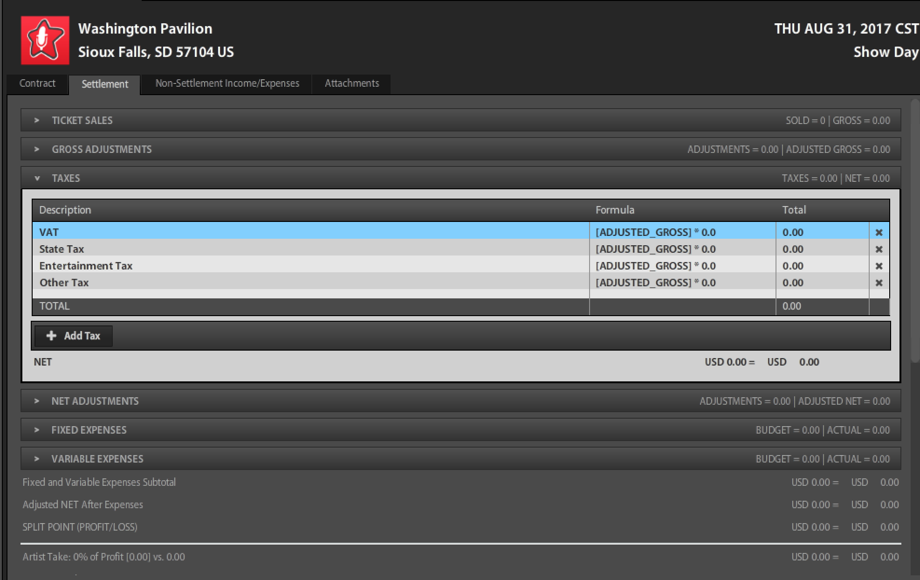
Task: Remove the Other Tax row
Action: coord(879,283)
